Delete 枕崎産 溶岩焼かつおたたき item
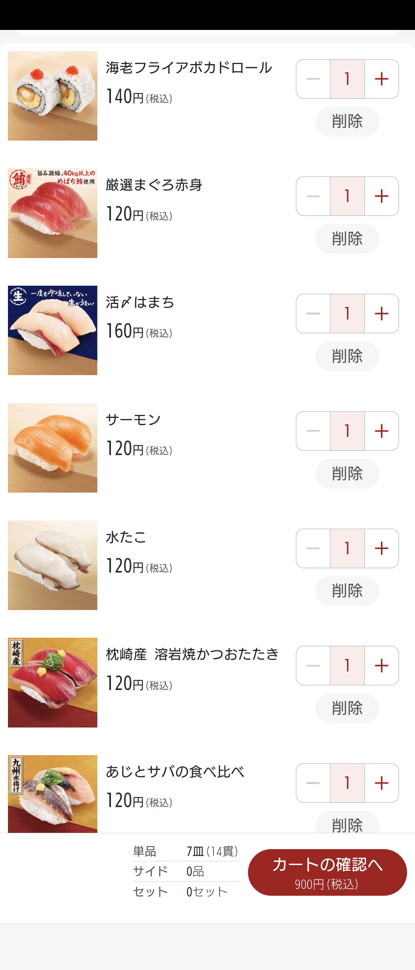Image resolution: width=415 pixels, height=970 pixels. pos(347,708)
